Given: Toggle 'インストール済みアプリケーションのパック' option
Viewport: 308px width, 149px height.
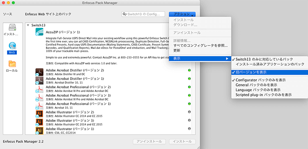Looking at the screenshot, I should [269, 64].
